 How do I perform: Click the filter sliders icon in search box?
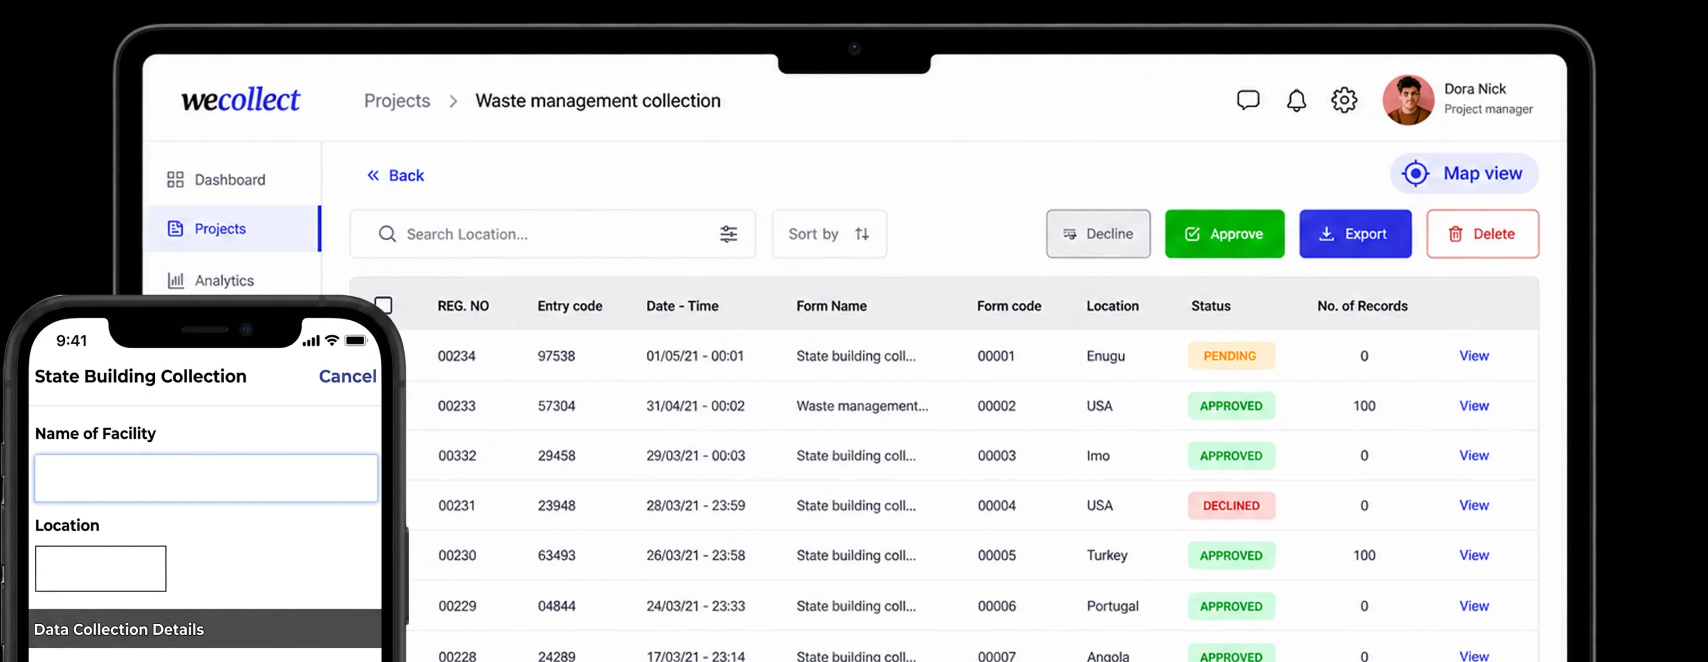point(728,234)
